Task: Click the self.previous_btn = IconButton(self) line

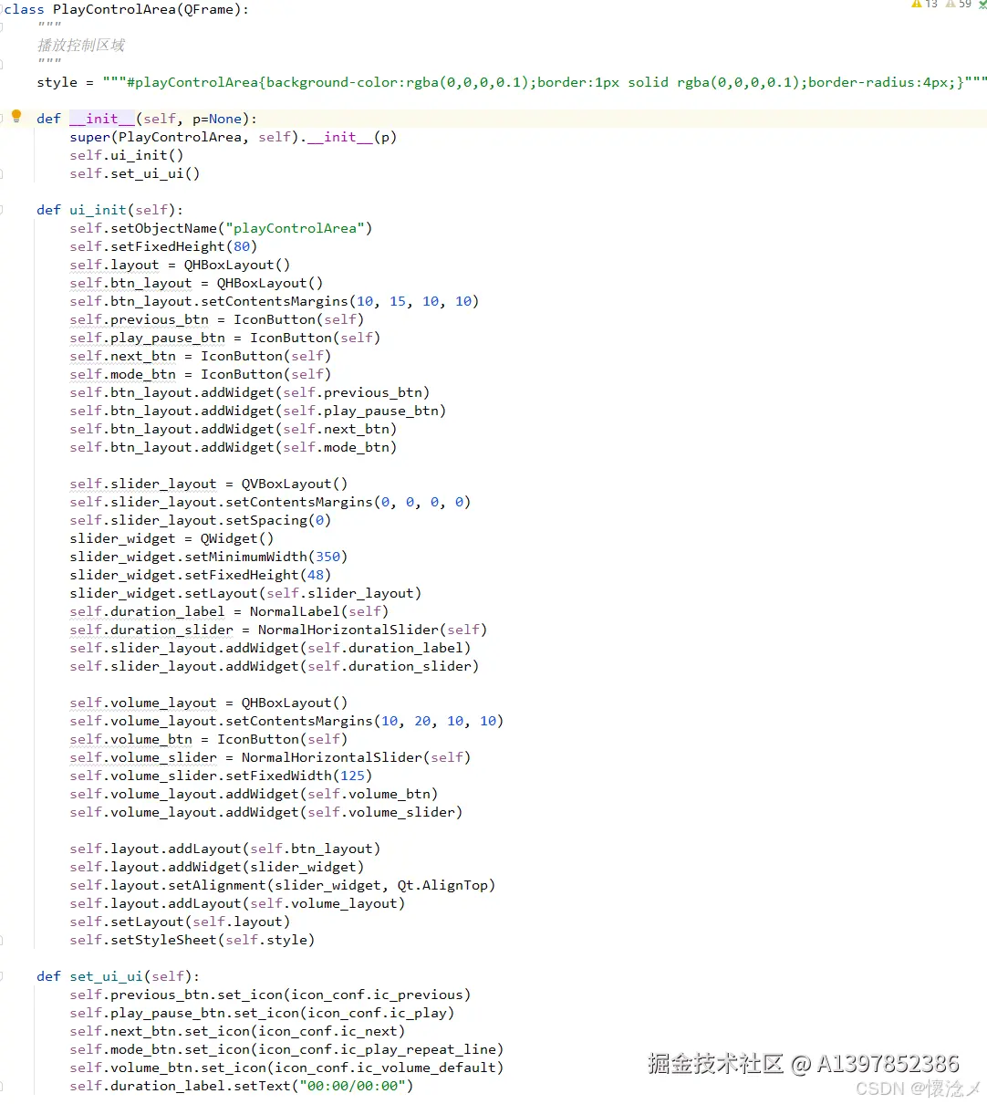Action: click(x=217, y=319)
